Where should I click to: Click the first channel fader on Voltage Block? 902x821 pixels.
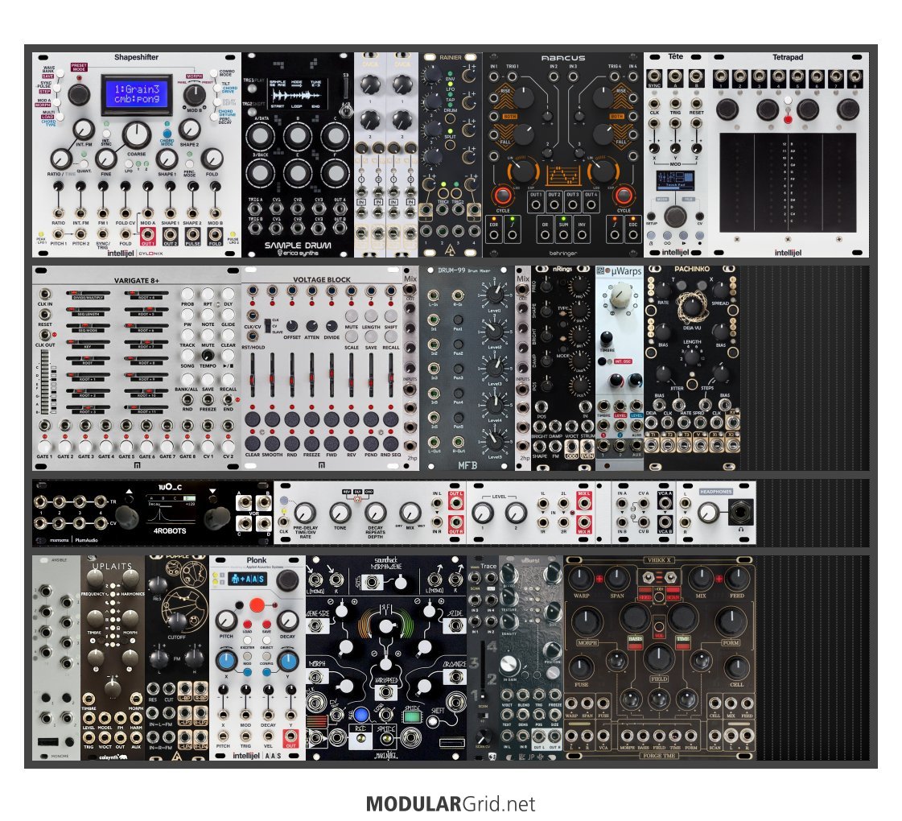point(253,376)
